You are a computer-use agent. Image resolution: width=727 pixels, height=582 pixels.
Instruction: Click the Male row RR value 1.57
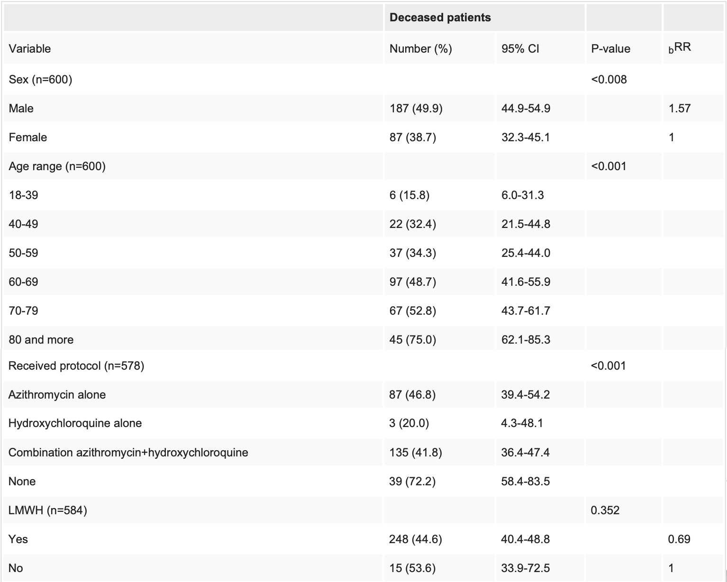[679, 108]
